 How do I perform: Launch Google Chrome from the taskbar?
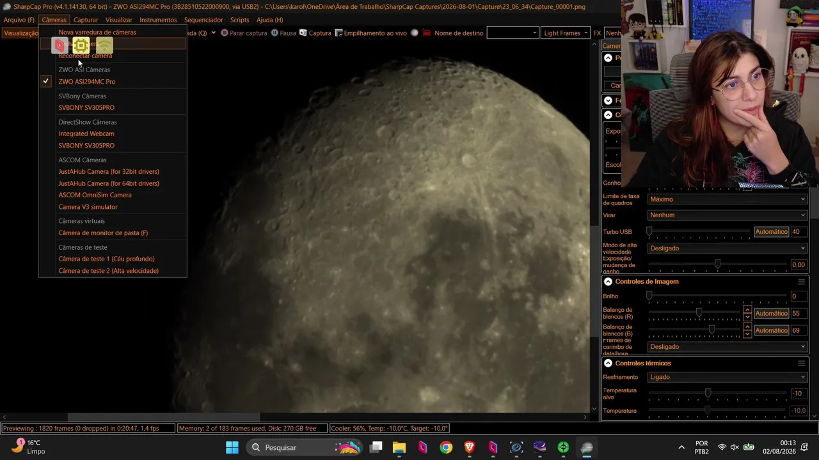click(446, 447)
